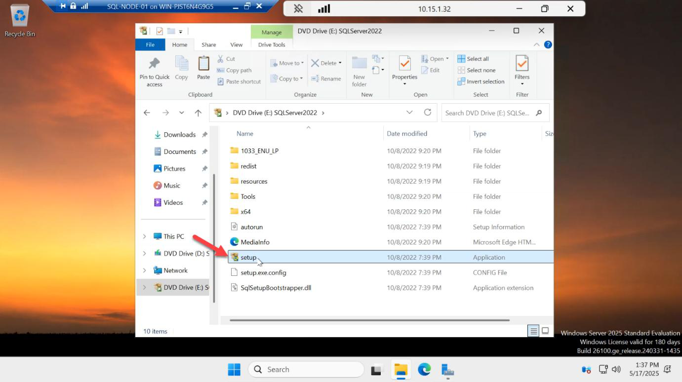Click the Explorer Help question mark icon
The width and height of the screenshot is (682, 382).
pyautogui.click(x=548, y=44)
